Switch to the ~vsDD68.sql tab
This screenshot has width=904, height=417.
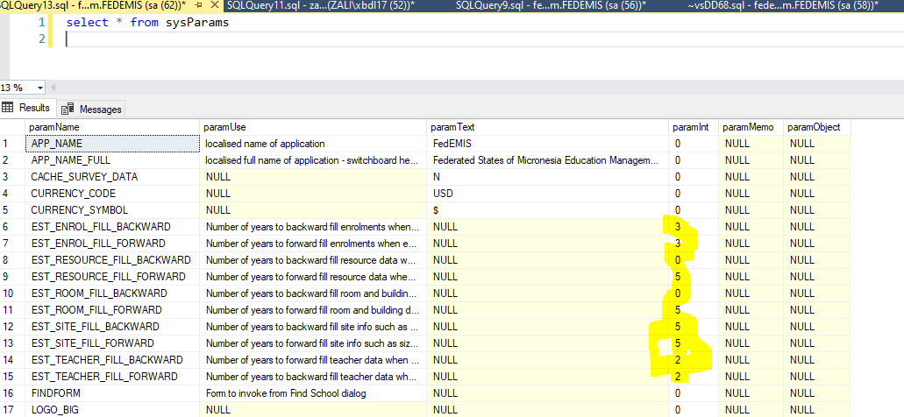(783, 6)
